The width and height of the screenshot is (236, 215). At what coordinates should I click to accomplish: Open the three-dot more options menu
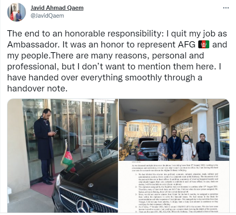[x=226, y=8]
